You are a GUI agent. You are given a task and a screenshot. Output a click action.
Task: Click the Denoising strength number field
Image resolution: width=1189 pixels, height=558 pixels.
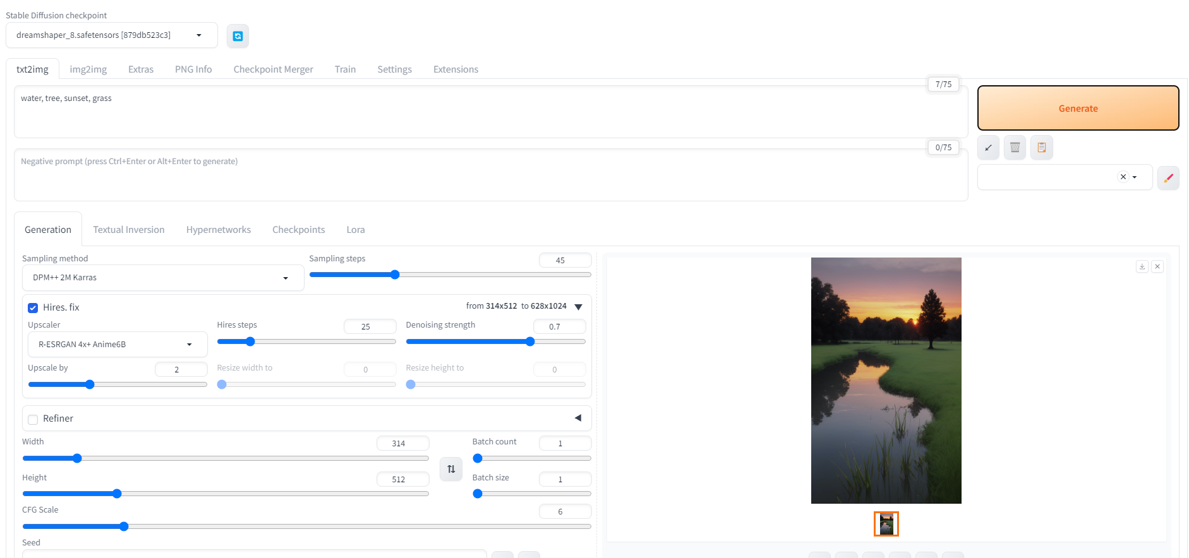[559, 326]
